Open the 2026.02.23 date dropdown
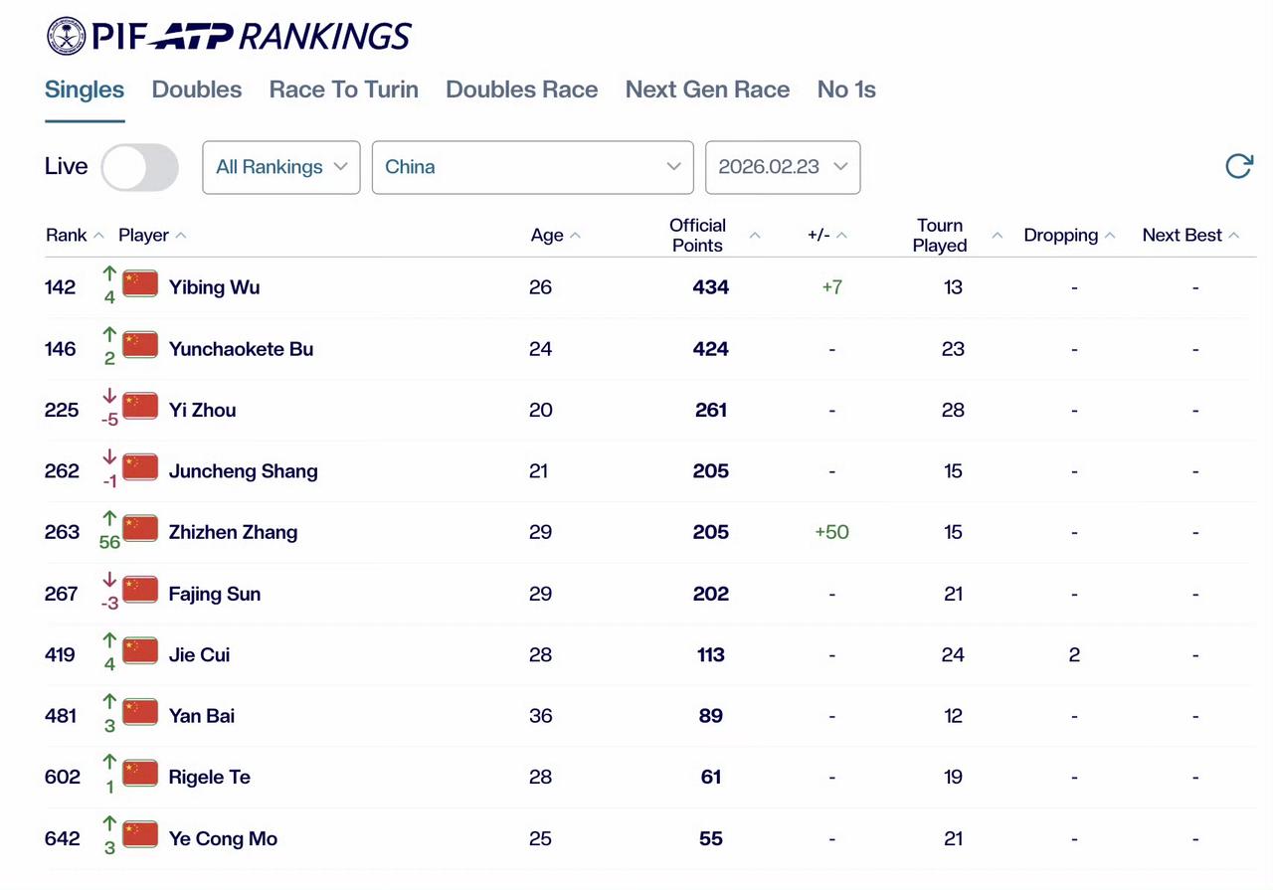Screen dimensions: 1273x890 [783, 167]
